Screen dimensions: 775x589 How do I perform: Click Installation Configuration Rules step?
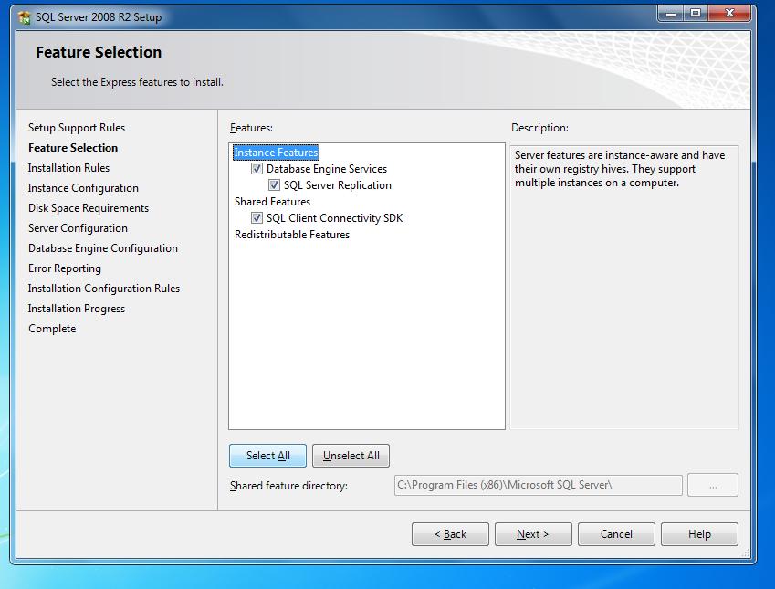[104, 289]
